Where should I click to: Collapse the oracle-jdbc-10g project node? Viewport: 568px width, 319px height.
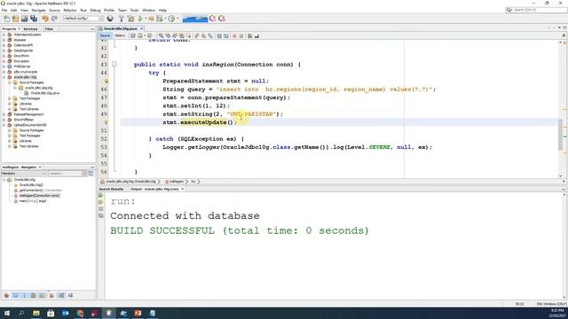click(4, 77)
